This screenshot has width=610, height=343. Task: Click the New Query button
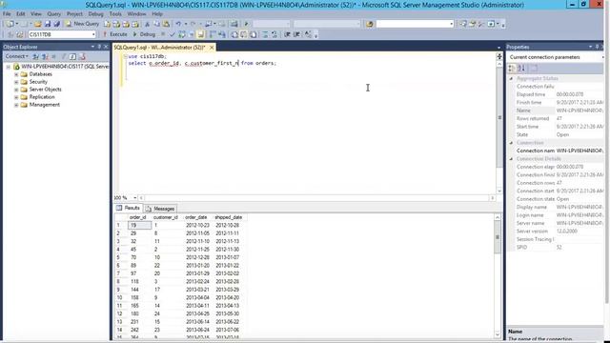(x=82, y=24)
